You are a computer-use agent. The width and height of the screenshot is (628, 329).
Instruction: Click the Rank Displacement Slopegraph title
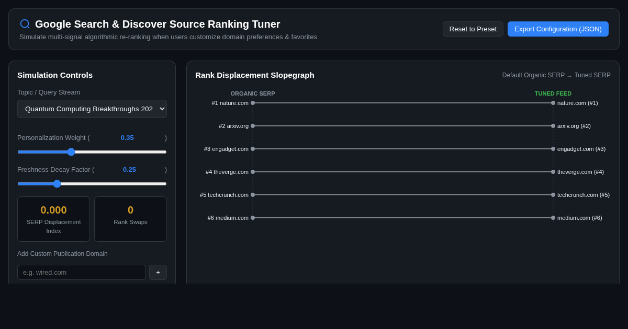coord(255,75)
